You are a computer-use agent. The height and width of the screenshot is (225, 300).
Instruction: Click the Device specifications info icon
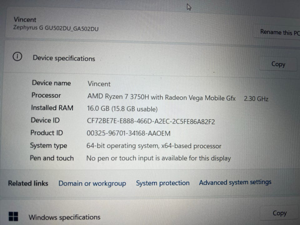[17, 57]
